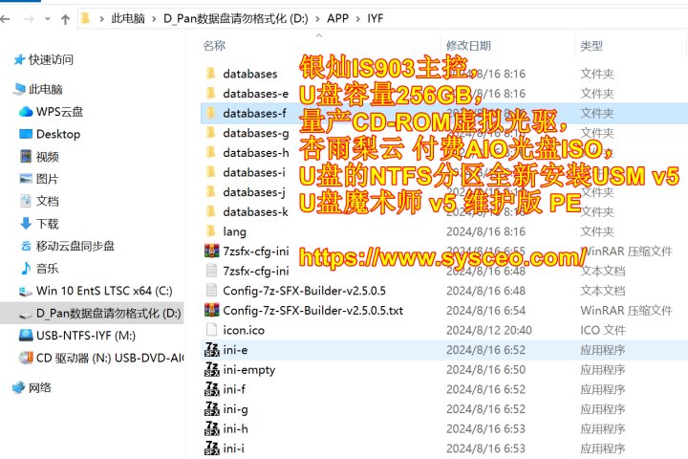
Task: Select D_Pan数据盘请勿格式化 (D:) drive in sidebar
Action: pos(92,314)
